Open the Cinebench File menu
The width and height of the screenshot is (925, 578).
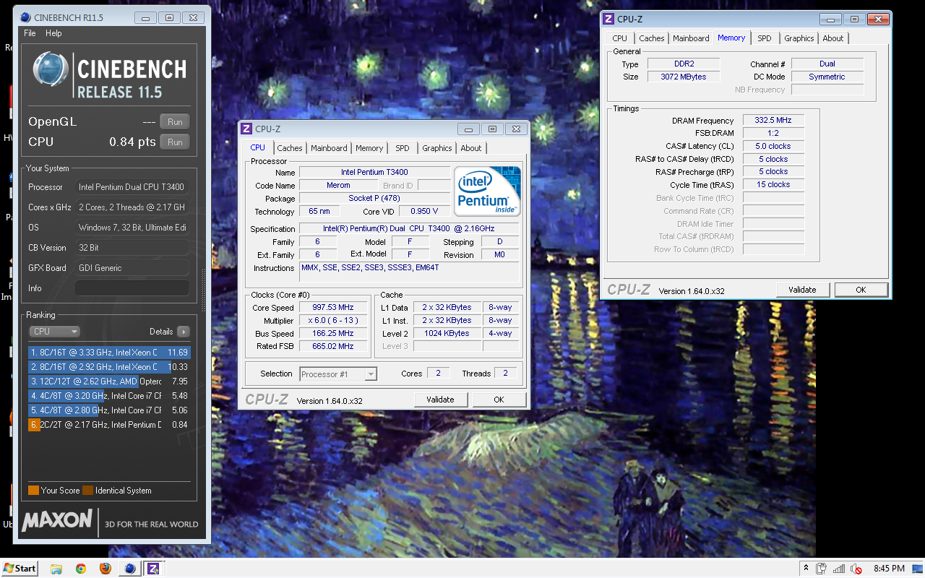(x=30, y=33)
